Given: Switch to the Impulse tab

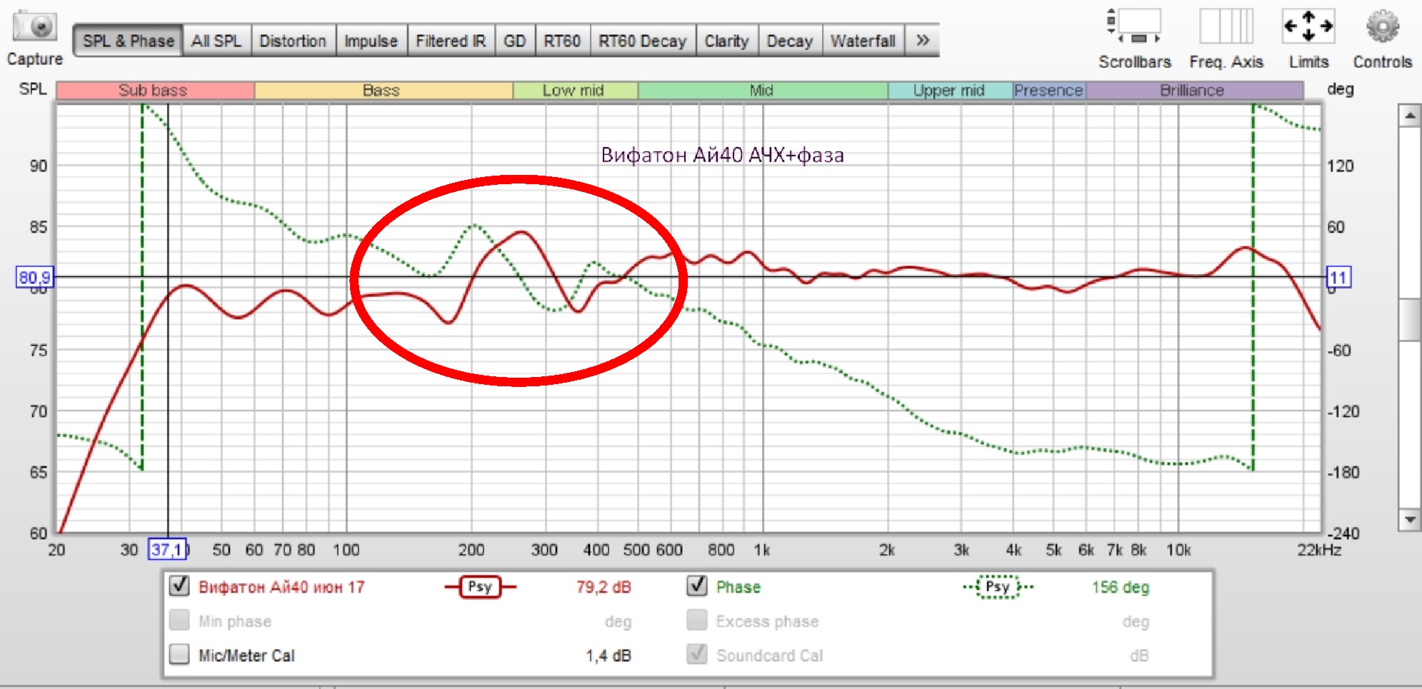Looking at the screenshot, I should (371, 41).
